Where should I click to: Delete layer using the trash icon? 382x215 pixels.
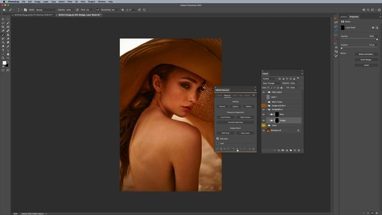pos(299,150)
